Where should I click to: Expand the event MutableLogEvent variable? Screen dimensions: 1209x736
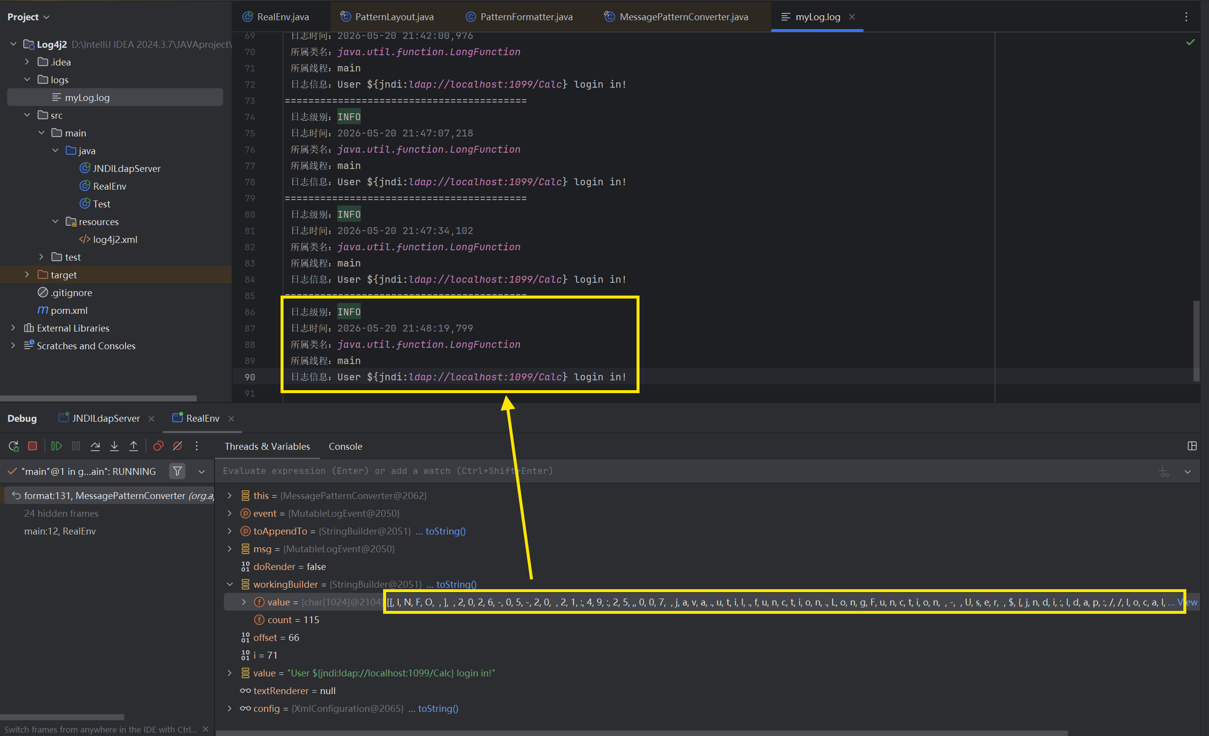coord(230,513)
